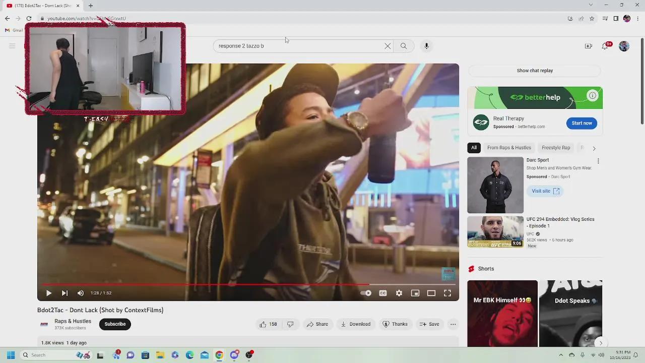Open the tab search dropdown
This screenshot has width=645, height=363.
click(591, 5)
